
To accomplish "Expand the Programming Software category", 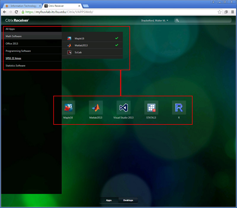I will [x=18, y=51].
